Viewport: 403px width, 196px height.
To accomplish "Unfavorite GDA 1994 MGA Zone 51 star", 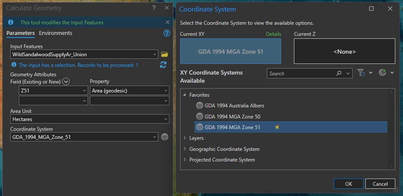I will point(277,127).
